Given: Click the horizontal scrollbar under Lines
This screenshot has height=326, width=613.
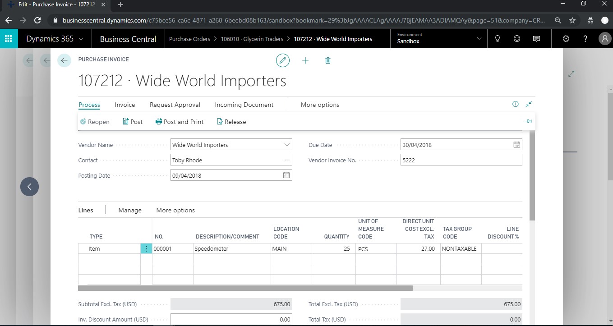Looking at the screenshot, I should 245,288.
